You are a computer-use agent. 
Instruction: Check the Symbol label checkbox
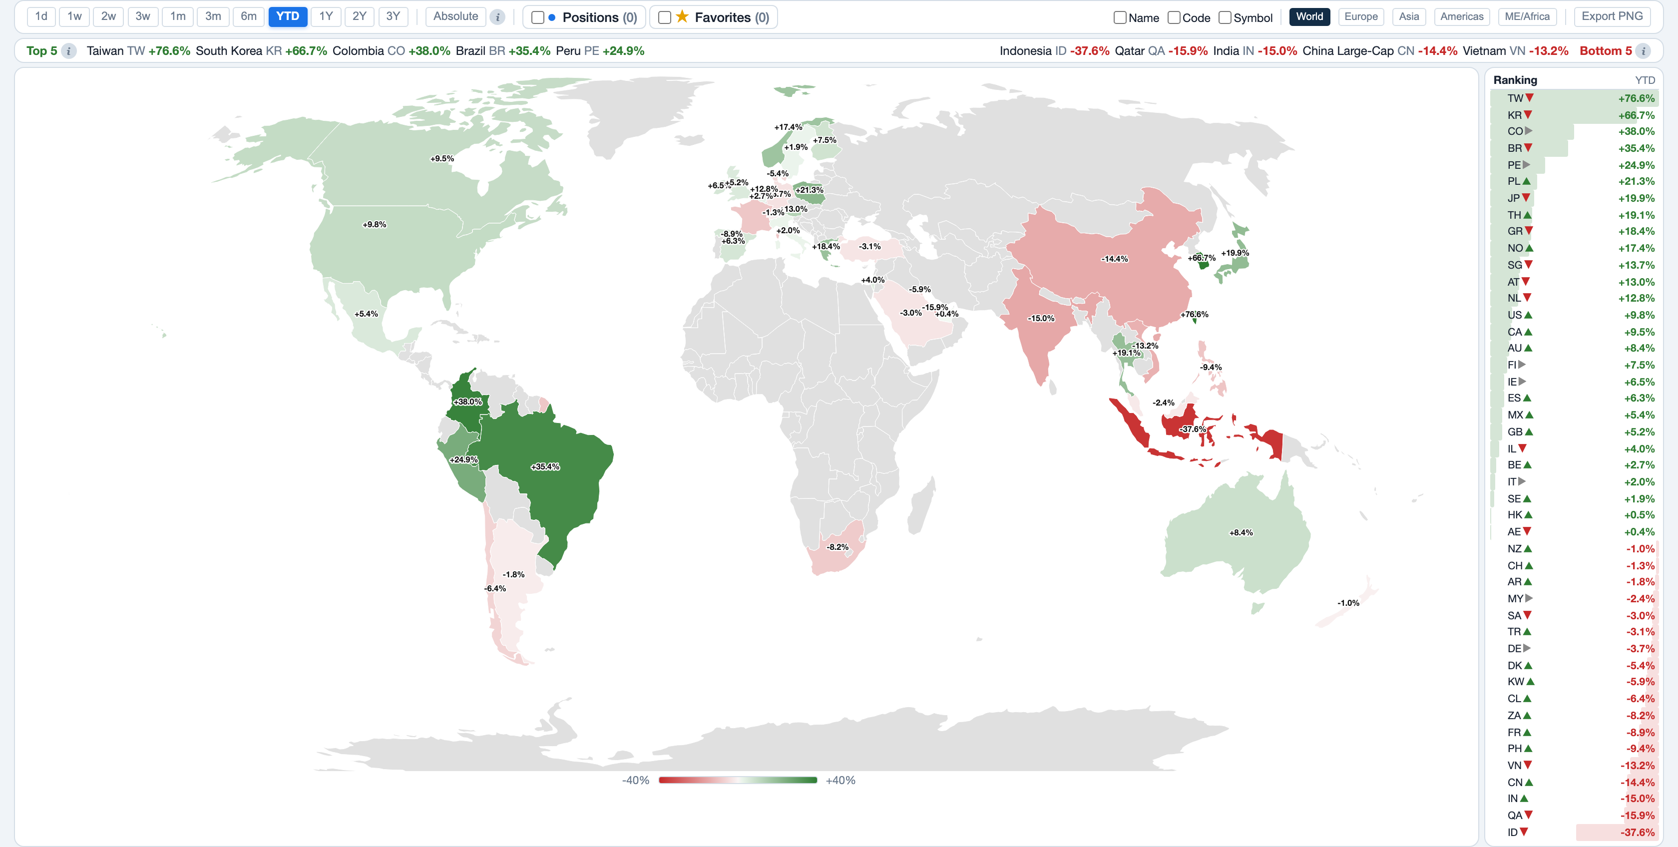(x=1225, y=17)
